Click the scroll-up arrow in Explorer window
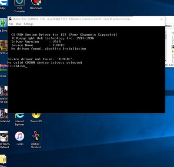This screenshot has width=174, height=167. coord(166,32)
